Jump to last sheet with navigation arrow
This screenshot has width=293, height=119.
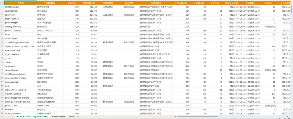(12, 117)
